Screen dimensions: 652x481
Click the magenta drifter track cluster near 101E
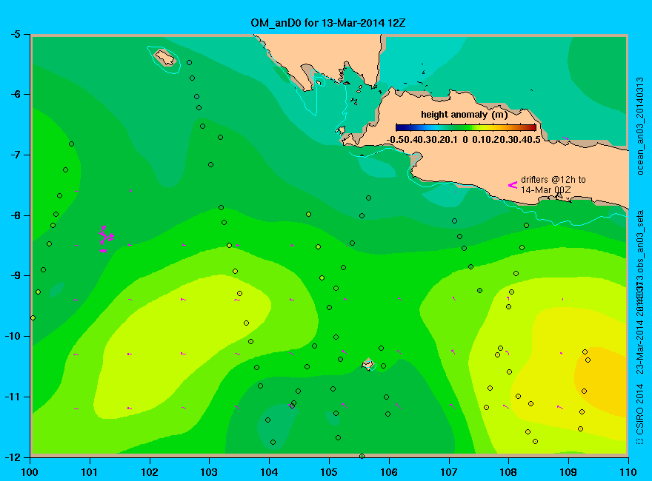(106, 239)
